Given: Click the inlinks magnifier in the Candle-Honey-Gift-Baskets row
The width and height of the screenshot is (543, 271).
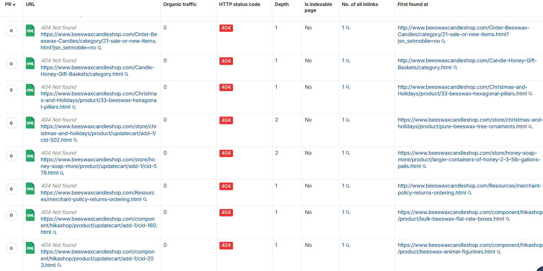Looking at the screenshot, I should point(348,61).
